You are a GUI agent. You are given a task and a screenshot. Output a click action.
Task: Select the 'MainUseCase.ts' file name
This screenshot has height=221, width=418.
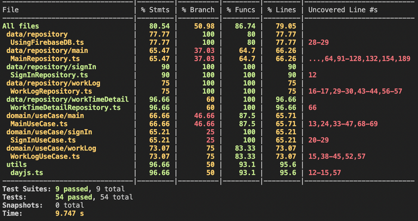39,124
